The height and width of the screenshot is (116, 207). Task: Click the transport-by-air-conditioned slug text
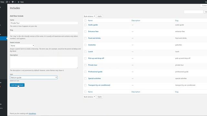185,85
